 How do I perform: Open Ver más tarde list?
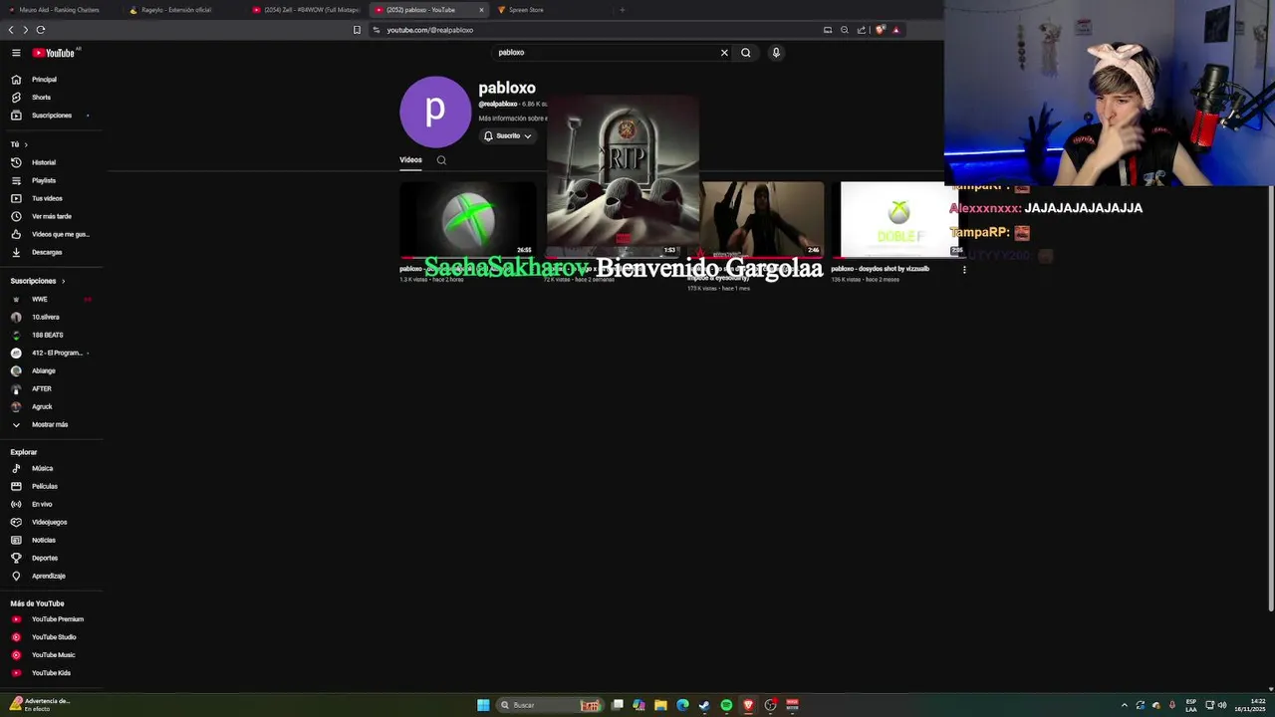tap(51, 216)
